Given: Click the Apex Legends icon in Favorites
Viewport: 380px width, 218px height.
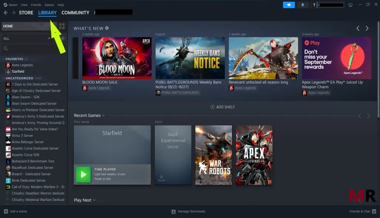Looking at the screenshot, I should [x=8, y=65].
